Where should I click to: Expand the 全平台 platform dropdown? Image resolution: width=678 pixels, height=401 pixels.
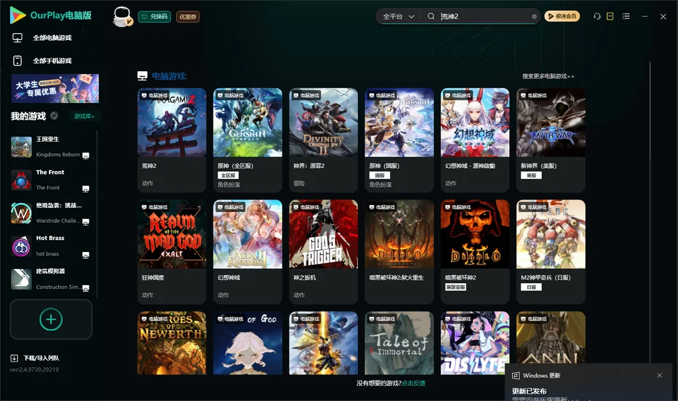point(398,16)
